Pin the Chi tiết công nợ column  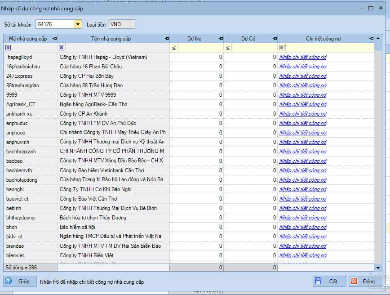coord(371,39)
